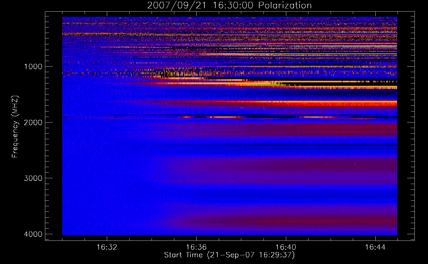Click the 'Frequency (MHZ)' axis label
The height and width of the screenshot is (264, 428).
point(15,127)
